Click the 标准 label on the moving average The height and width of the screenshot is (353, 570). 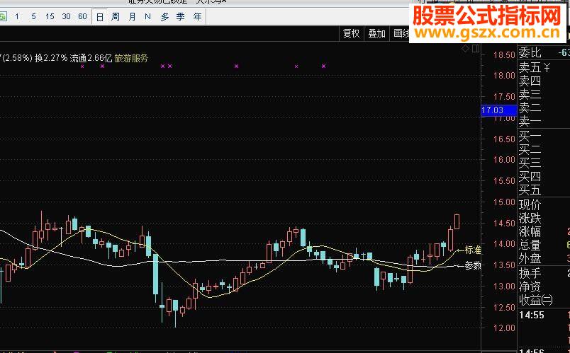click(x=473, y=250)
